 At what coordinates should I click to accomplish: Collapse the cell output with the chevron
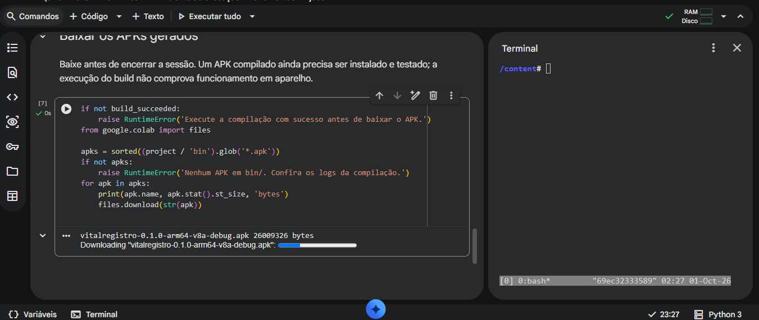(x=43, y=235)
